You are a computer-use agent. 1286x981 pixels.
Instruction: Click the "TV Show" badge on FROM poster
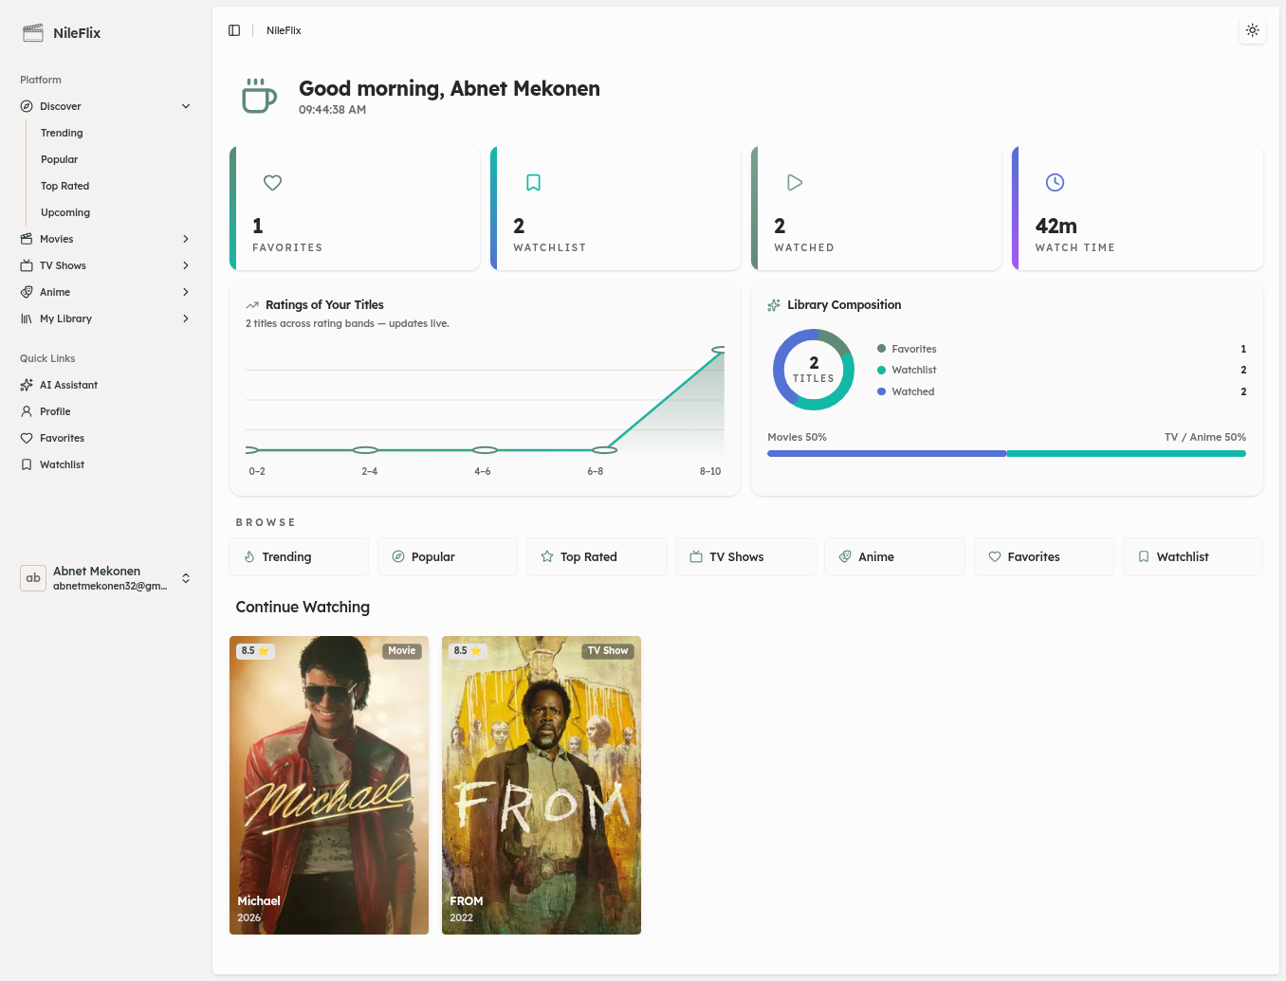[608, 651]
